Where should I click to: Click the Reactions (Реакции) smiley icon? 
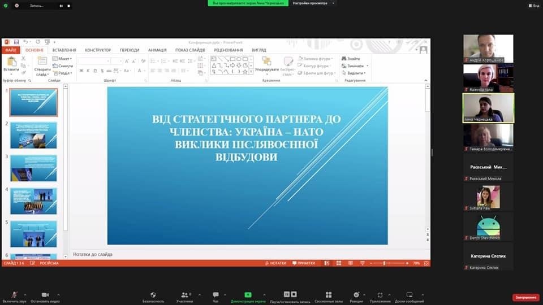[356, 295]
